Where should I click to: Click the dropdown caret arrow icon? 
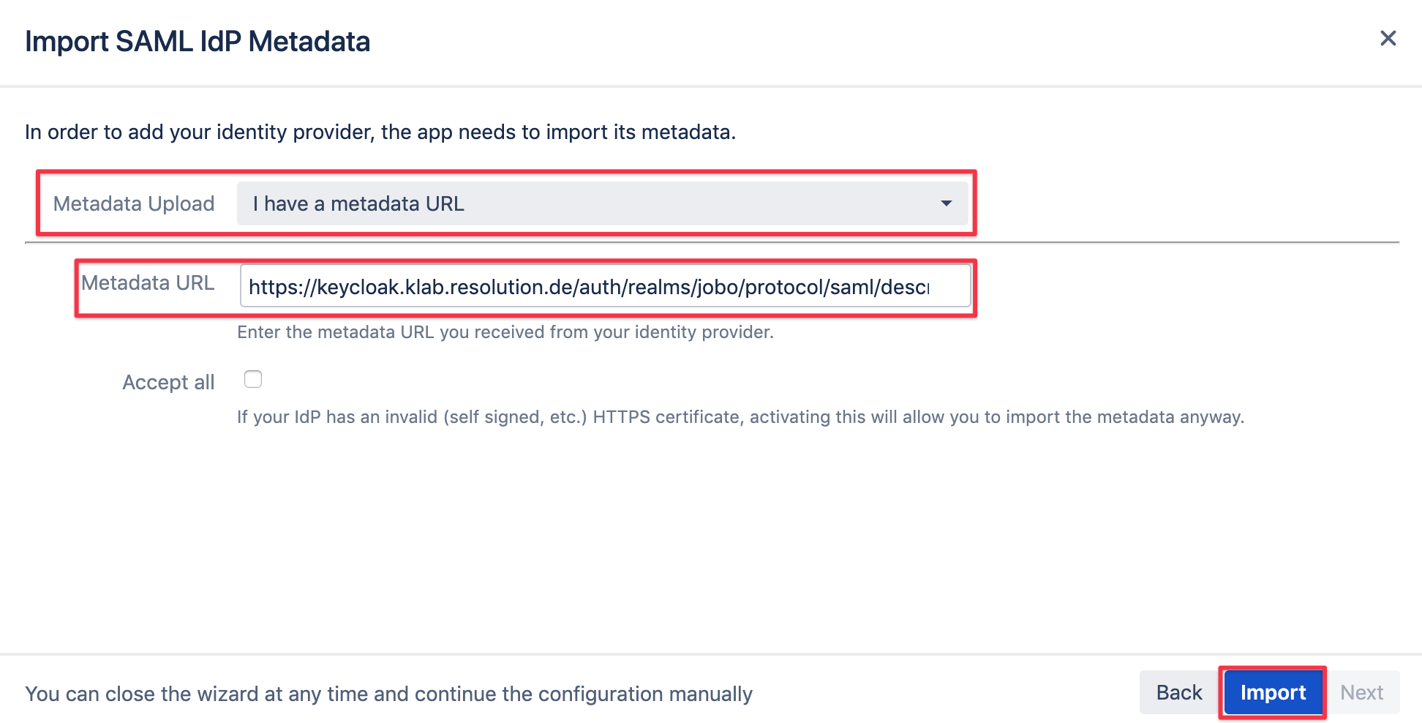[946, 203]
